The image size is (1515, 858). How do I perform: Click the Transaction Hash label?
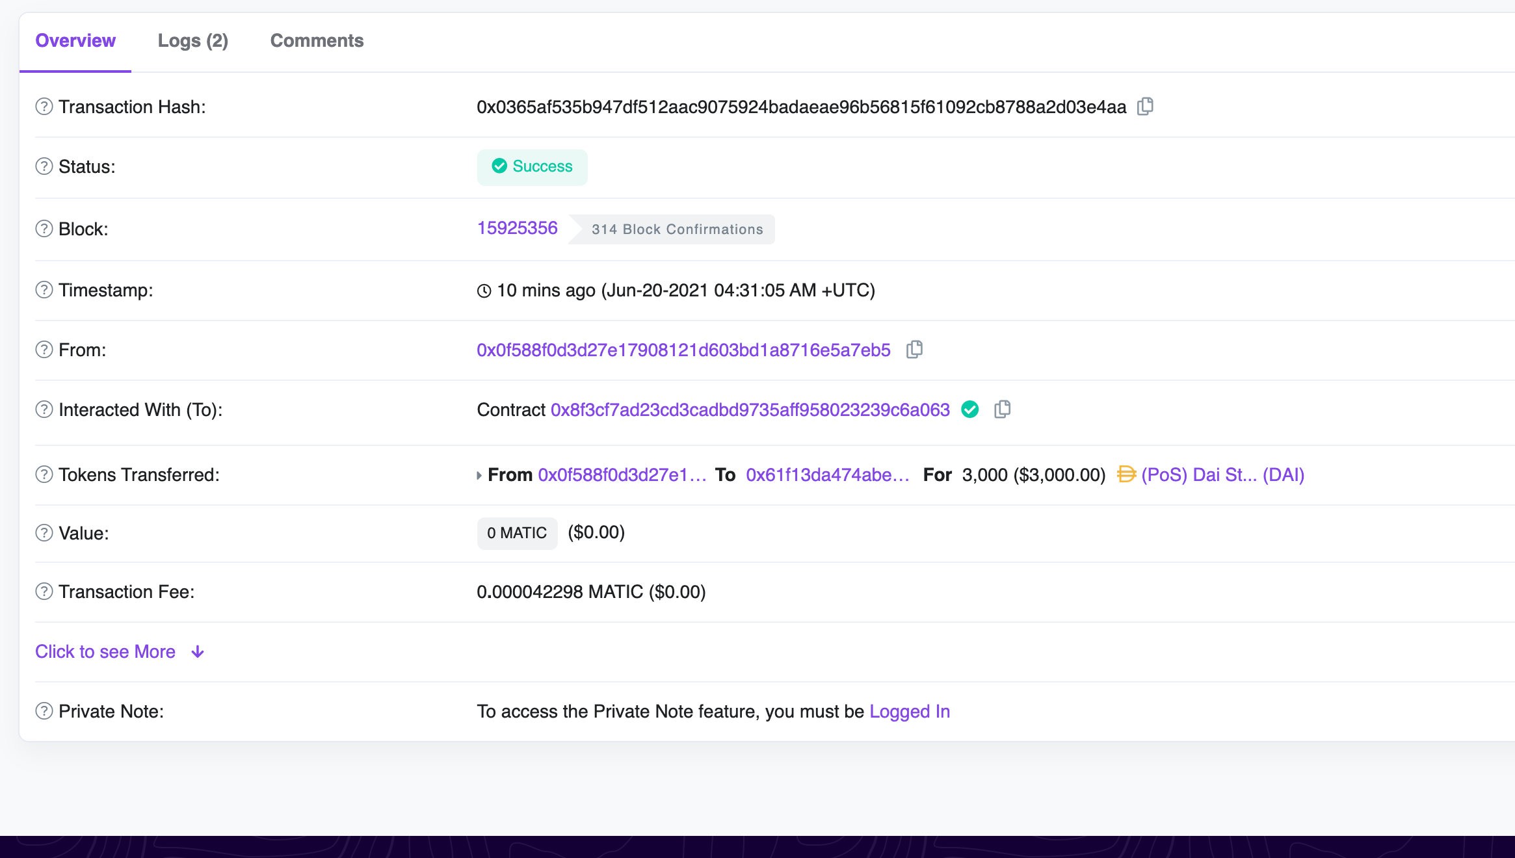[133, 107]
